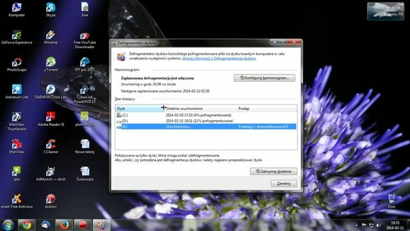The width and height of the screenshot is (410, 231).
Task: Open the weather gadget on desktop
Action: point(386,12)
